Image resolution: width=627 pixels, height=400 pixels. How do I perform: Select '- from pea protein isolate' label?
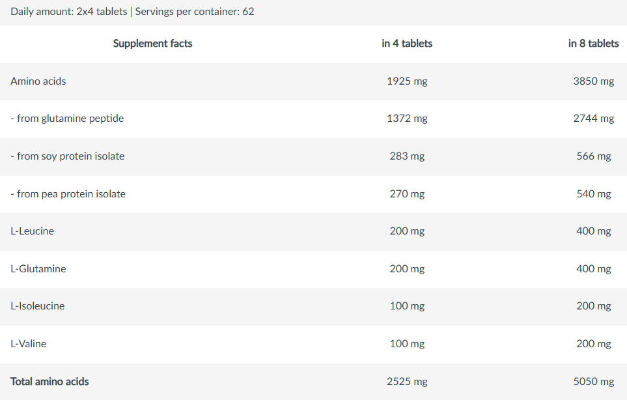click(68, 194)
